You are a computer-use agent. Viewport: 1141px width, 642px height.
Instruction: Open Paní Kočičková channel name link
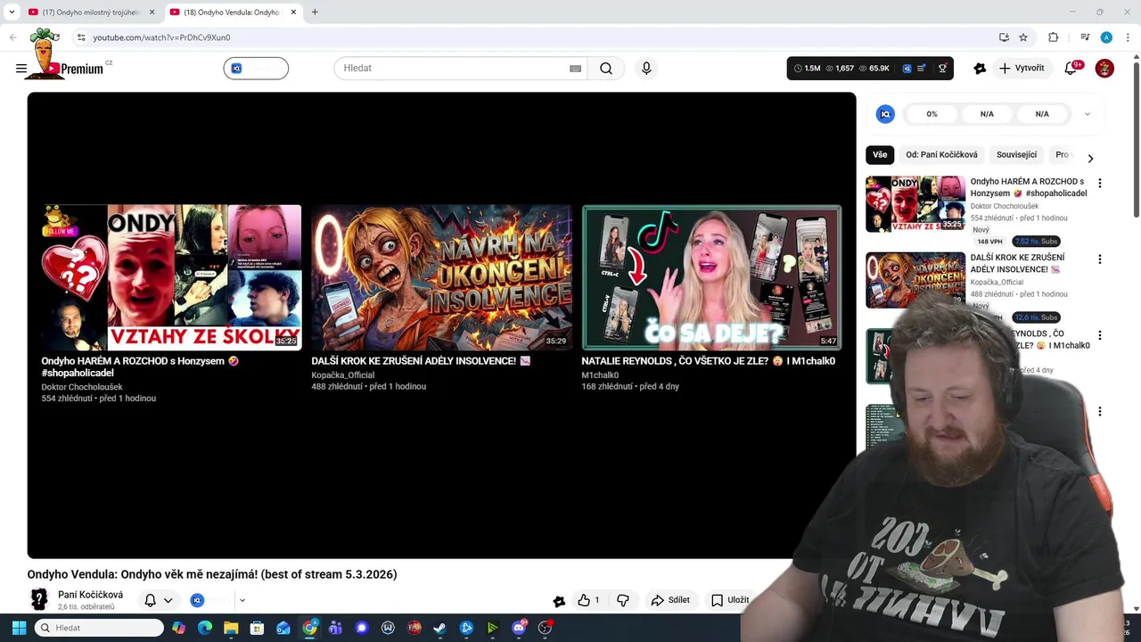click(90, 595)
